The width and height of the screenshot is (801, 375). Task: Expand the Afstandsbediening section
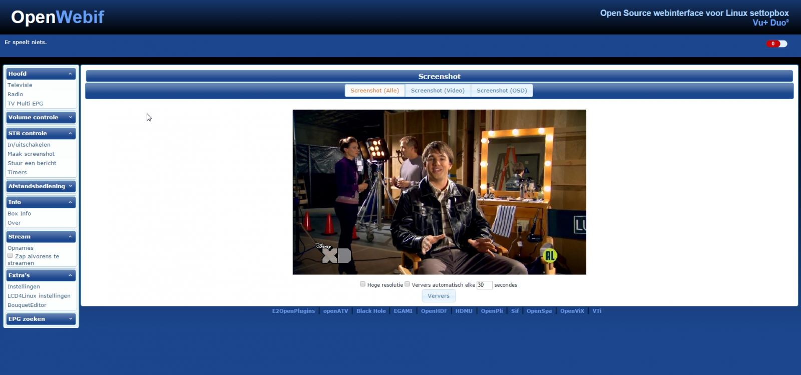coord(41,186)
